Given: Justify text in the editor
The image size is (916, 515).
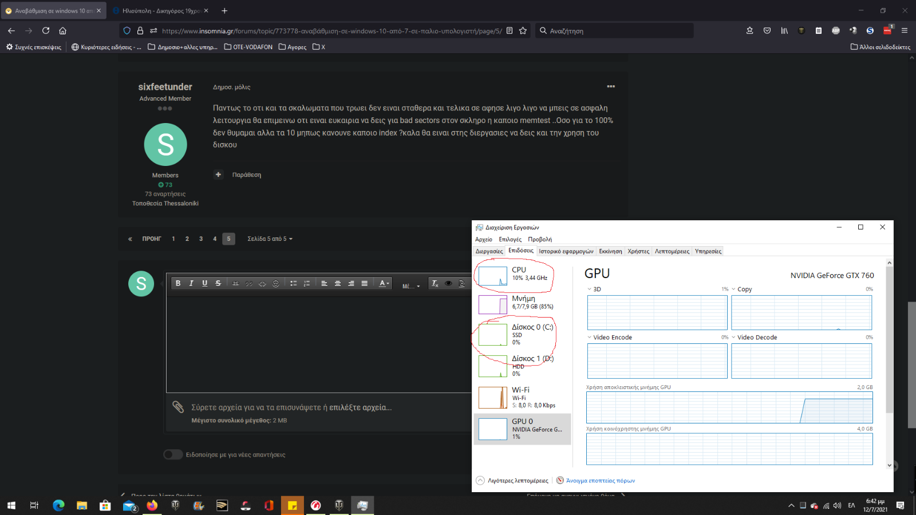Looking at the screenshot, I should tap(365, 283).
